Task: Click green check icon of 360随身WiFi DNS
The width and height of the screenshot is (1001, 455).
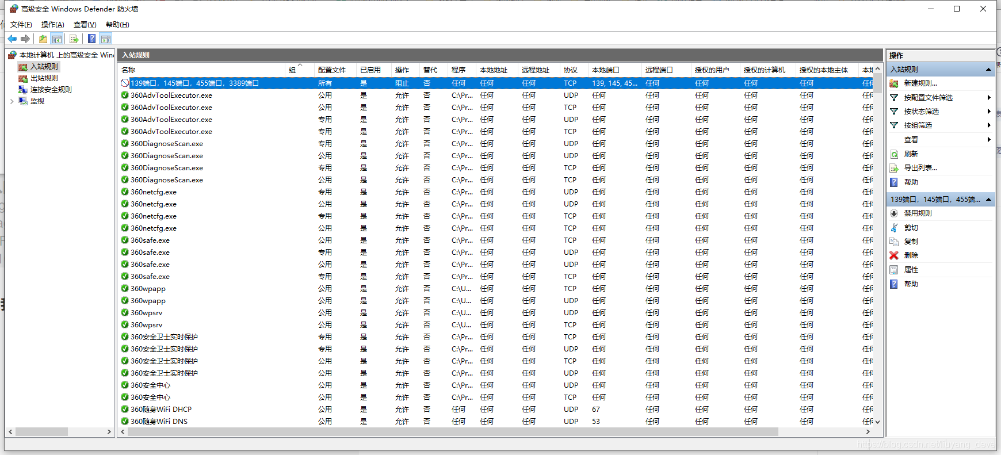Action: point(125,422)
